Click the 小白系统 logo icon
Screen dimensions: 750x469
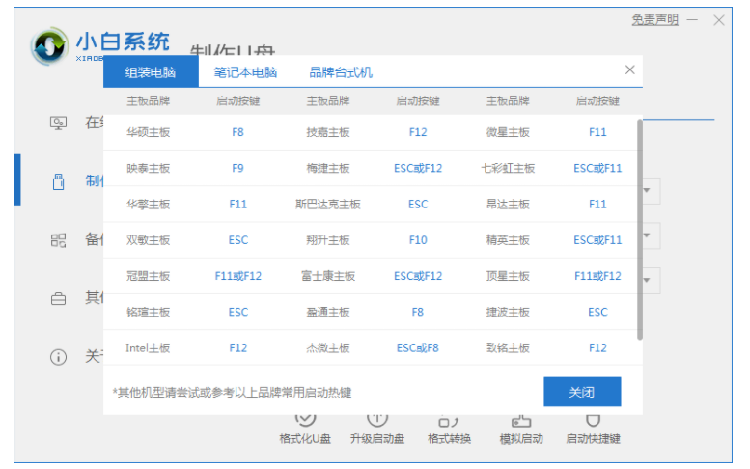click(48, 44)
